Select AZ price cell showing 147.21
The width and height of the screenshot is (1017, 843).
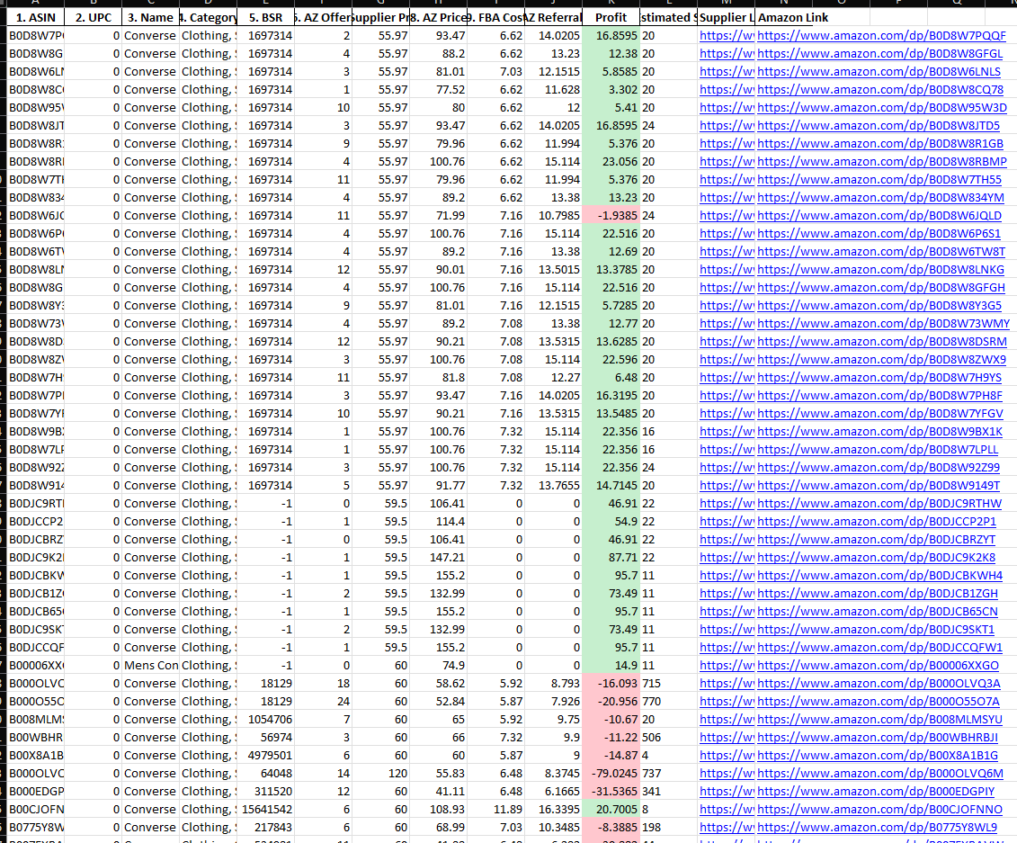(x=439, y=558)
